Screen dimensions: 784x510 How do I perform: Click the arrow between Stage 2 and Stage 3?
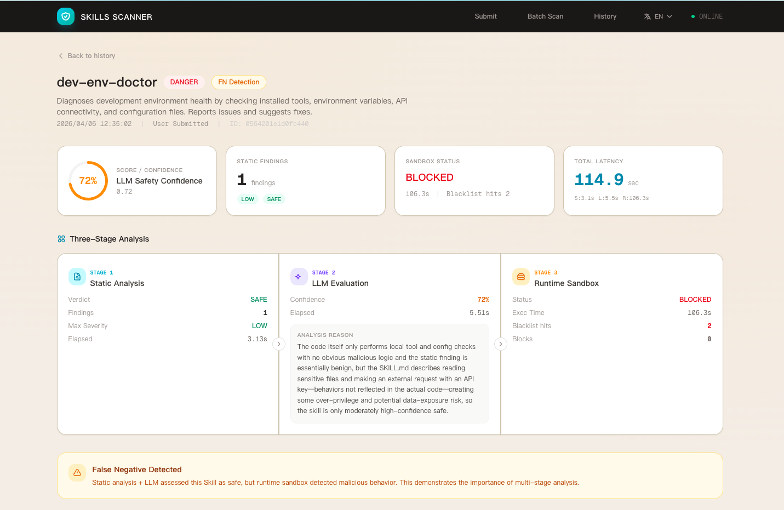point(501,344)
